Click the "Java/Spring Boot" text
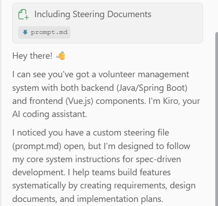The width and height of the screenshot is (218, 206). click(152, 88)
